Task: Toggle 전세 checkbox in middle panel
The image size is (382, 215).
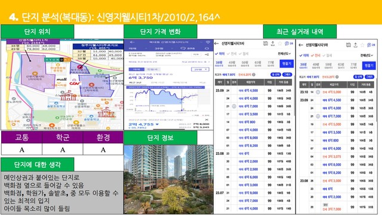Action: coord(232,54)
